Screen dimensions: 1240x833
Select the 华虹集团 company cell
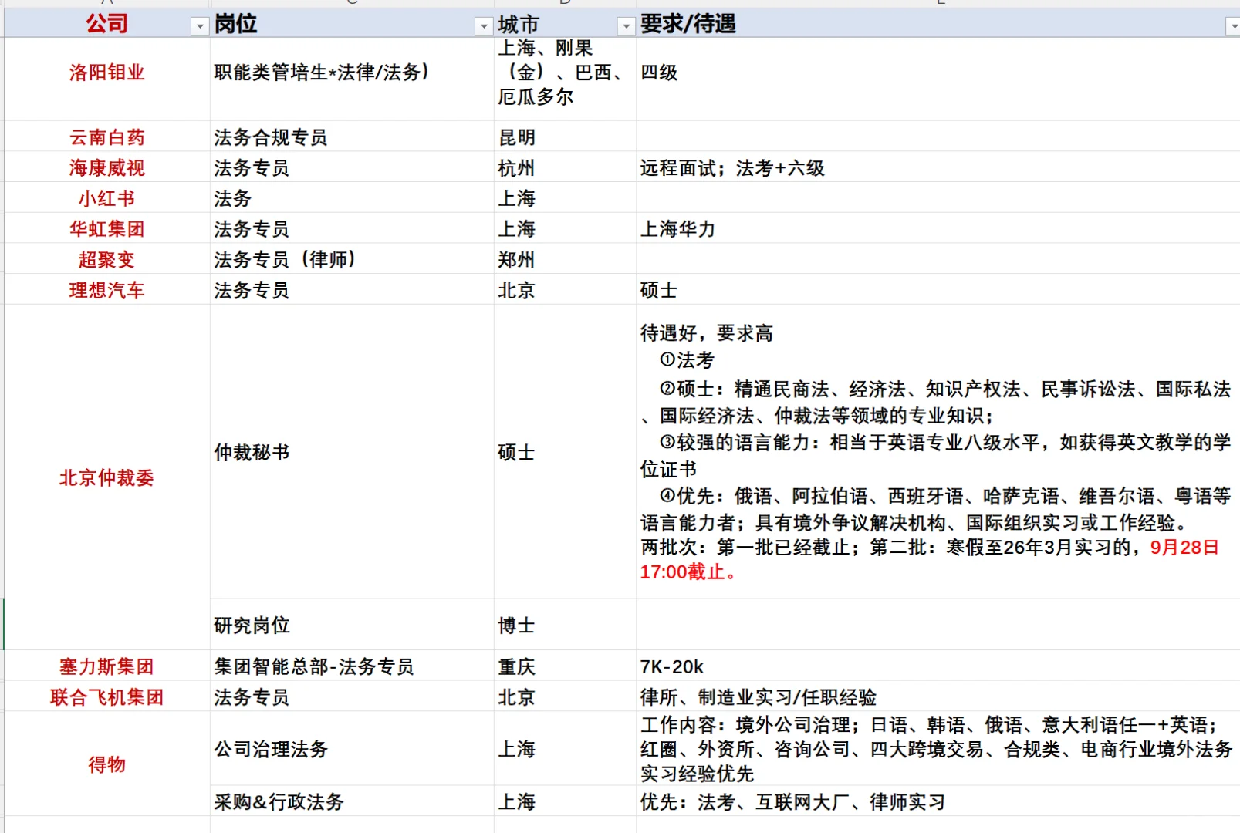(x=106, y=228)
